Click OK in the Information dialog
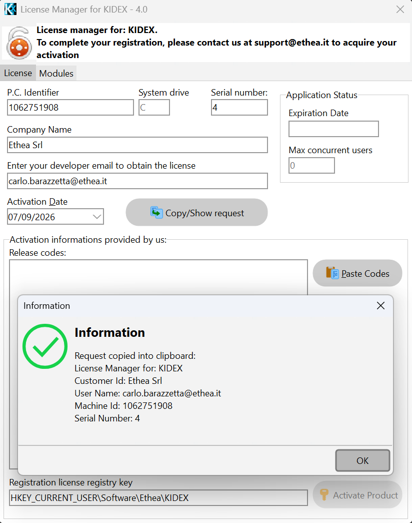The width and height of the screenshot is (412, 523). (x=362, y=460)
